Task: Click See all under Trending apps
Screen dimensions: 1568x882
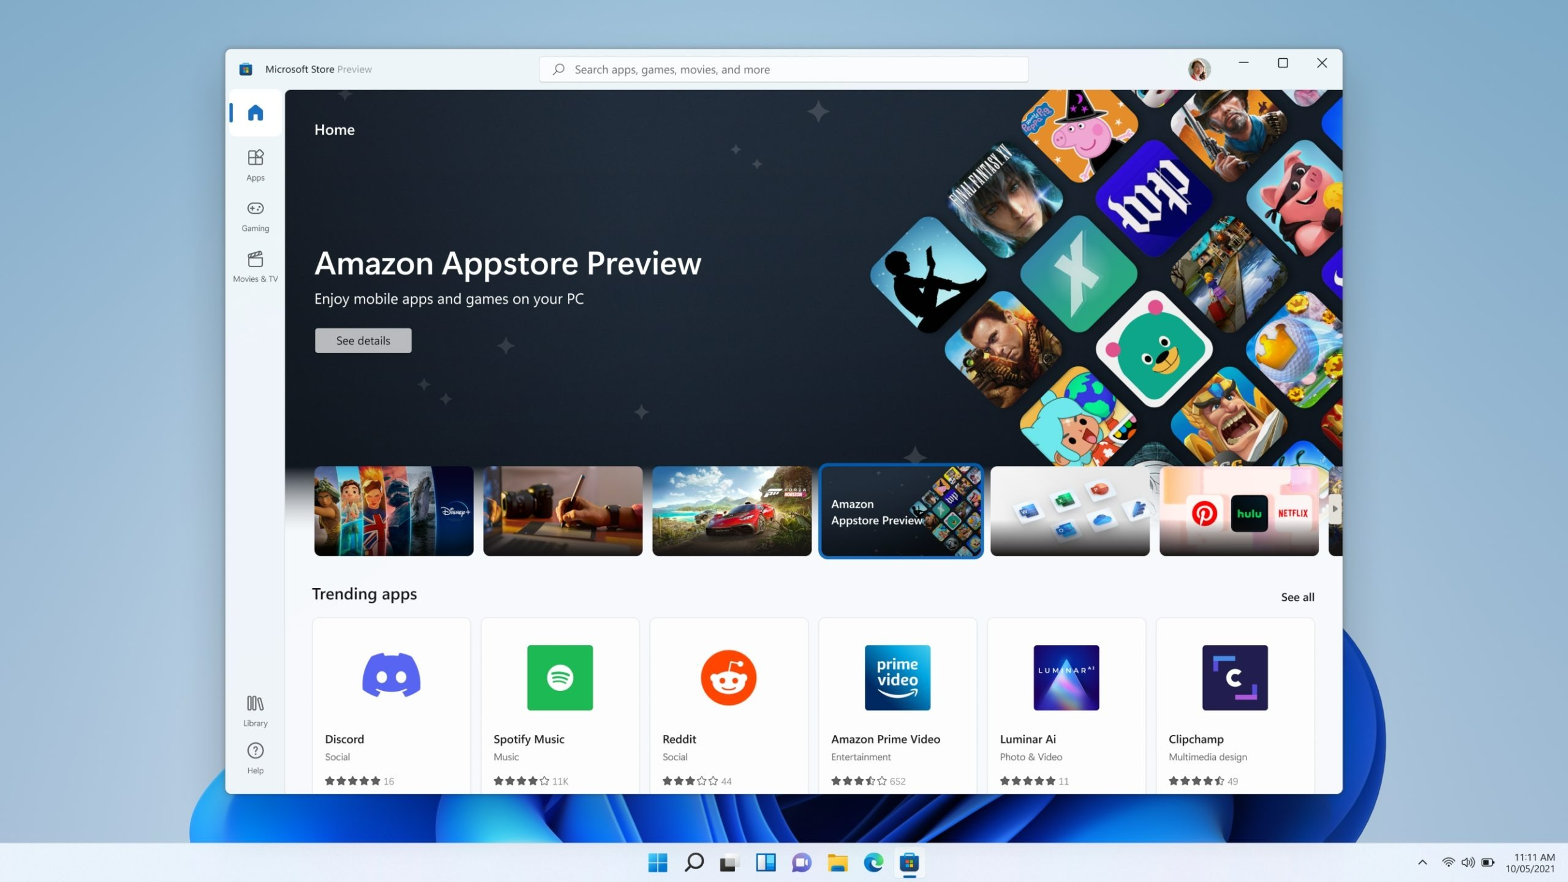Action: [1297, 595]
